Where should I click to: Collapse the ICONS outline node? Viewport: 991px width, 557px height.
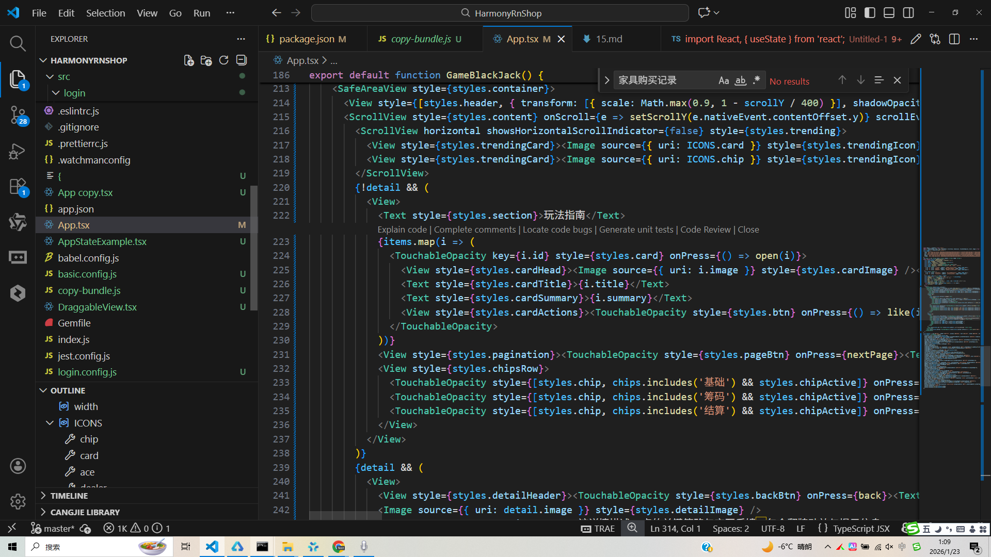pyautogui.click(x=50, y=423)
